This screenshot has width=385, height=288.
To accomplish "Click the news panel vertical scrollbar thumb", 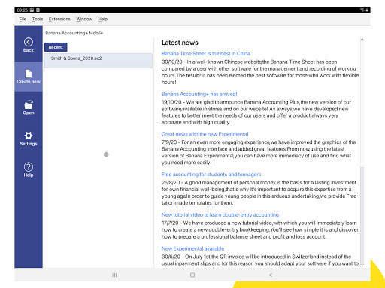I will click(362, 215).
